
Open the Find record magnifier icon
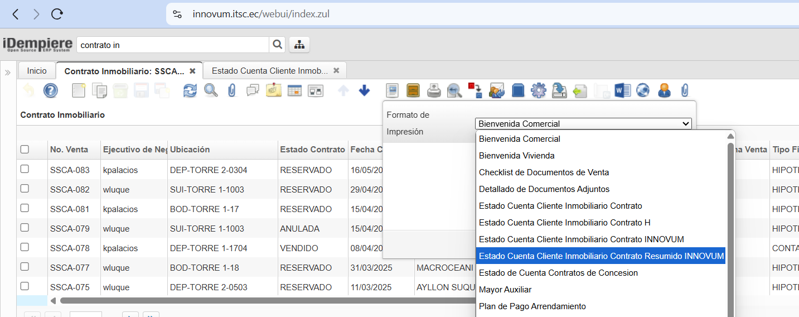(211, 90)
